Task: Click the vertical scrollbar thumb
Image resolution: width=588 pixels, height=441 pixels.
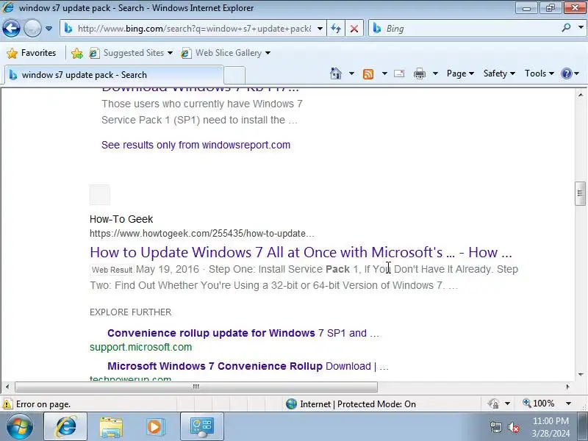Action: point(580,193)
